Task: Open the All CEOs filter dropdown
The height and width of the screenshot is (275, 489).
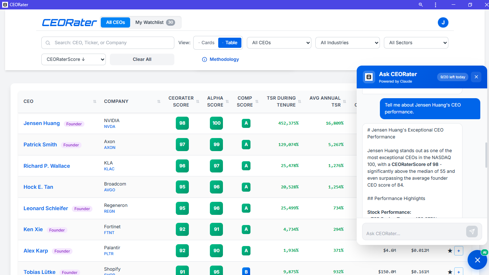Action: [x=279, y=43]
